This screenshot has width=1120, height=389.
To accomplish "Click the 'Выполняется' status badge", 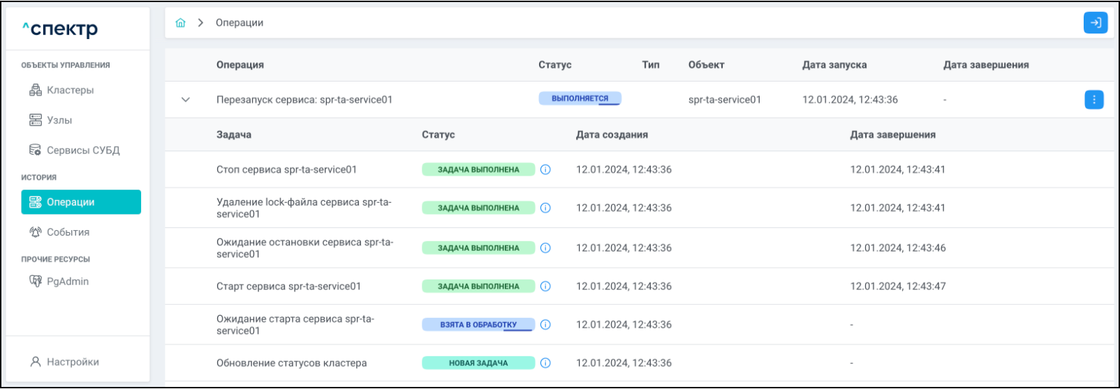I will [x=580, y=98].
